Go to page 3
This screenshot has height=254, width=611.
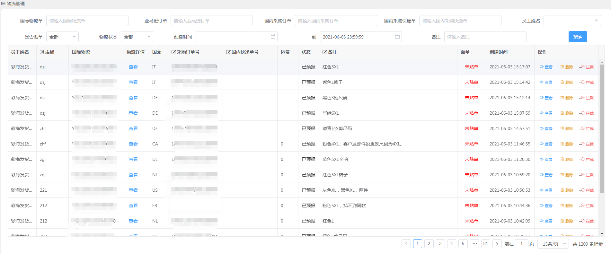point(440,244)
